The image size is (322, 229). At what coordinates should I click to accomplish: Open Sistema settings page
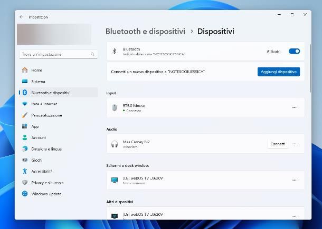(59, 82)
